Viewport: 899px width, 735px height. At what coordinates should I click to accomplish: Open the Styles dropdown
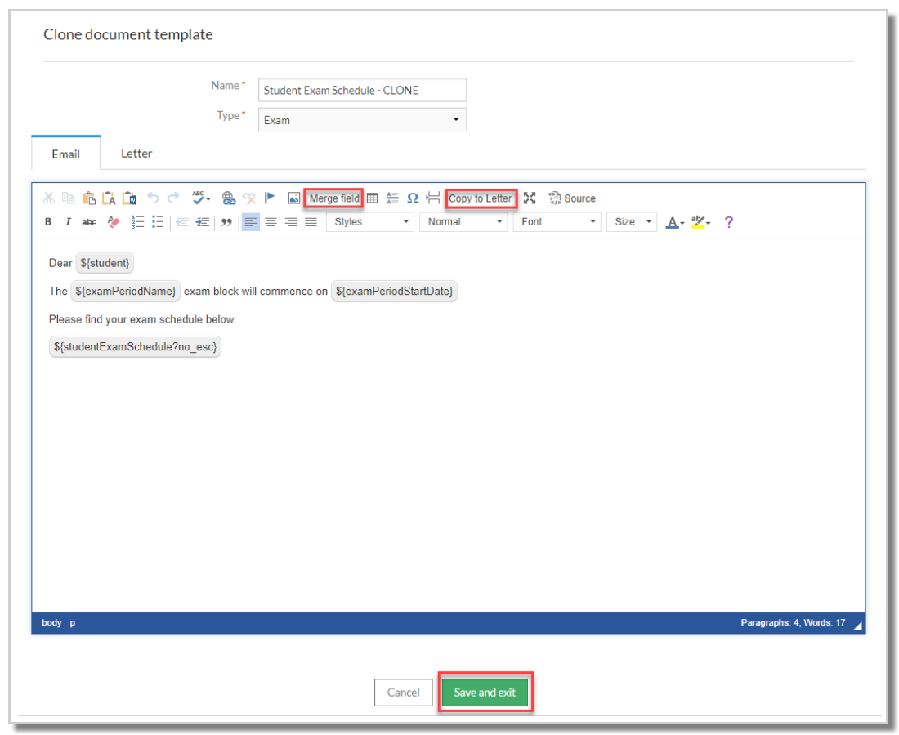pos(369,221)
